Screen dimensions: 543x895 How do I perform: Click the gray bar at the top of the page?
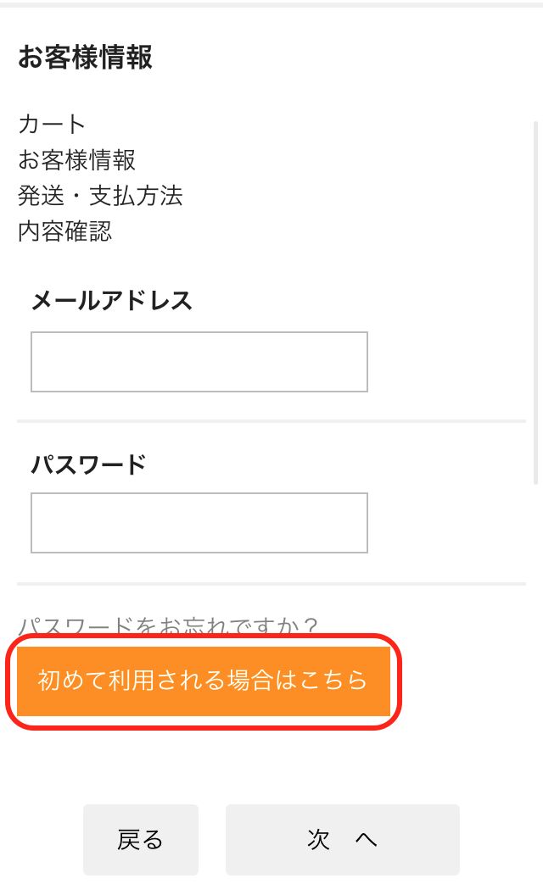point(271,4)
